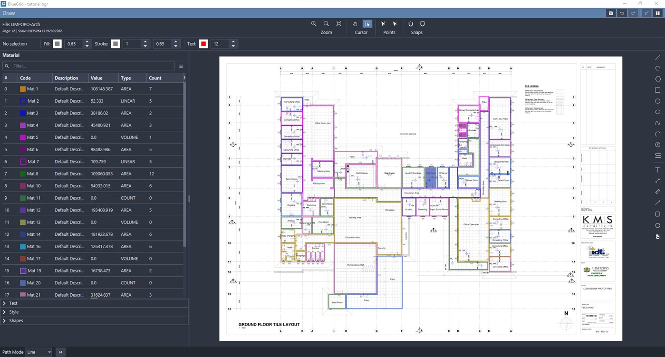This screenshot has height=357, width=665.
Task: Switch to the Pan cursor tool
Action: (x=355, y=24)
